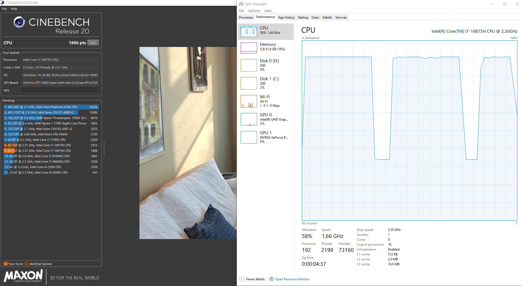This screenshot has width=522, height=286.
Task: Click the Resource Monitor icon
Action: (x=272, y=279)
